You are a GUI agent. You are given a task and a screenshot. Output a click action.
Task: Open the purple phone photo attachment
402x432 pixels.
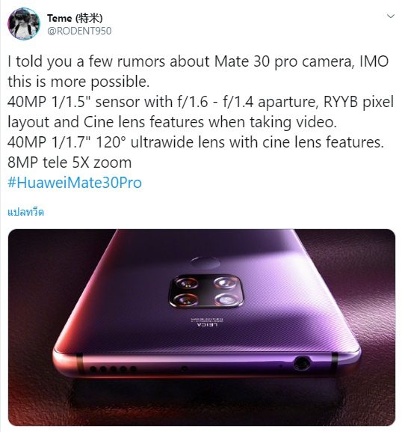pos(202,327)
